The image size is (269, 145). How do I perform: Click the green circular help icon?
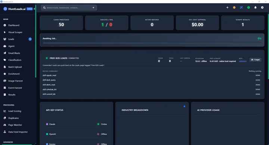point(248,7)
